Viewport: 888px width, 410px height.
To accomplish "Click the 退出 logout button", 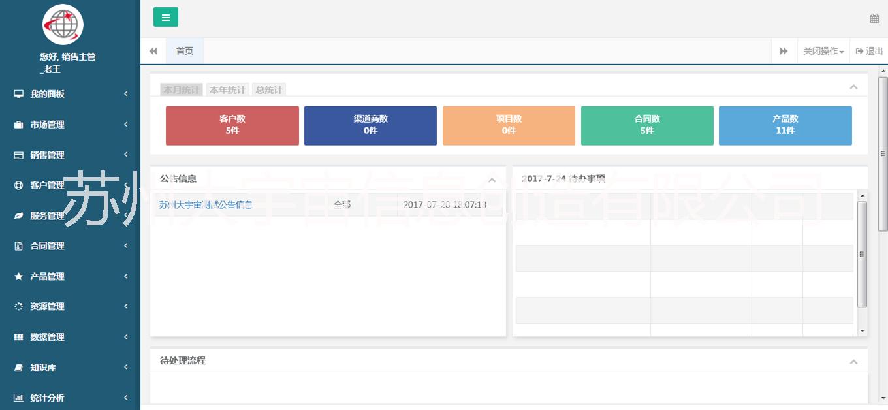I will (869, 51).
